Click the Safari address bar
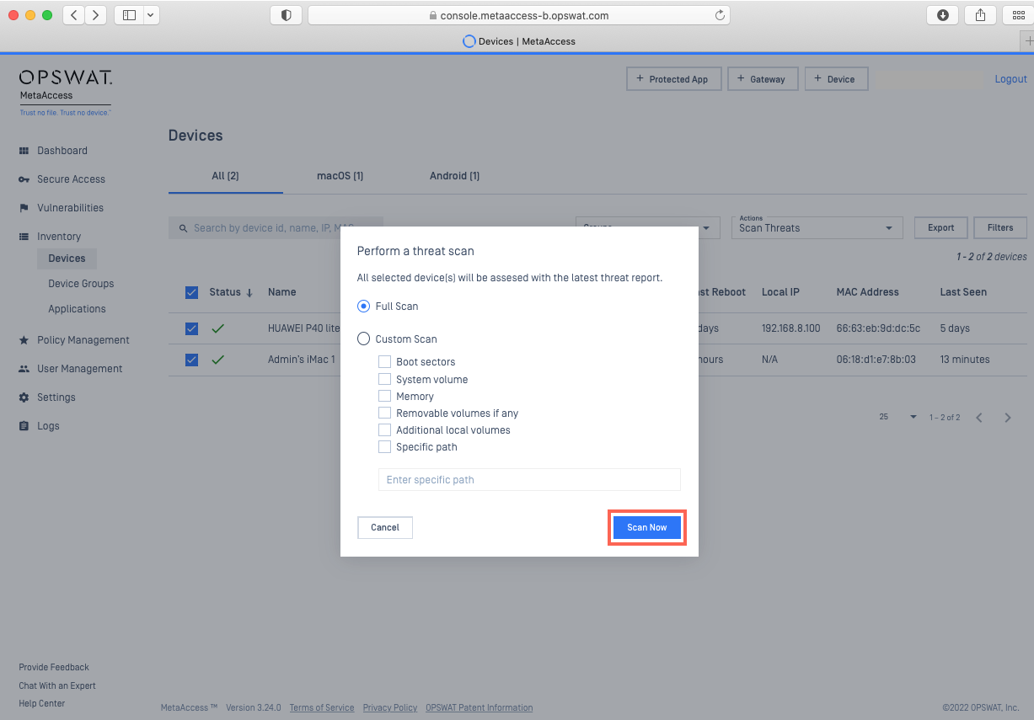 click(519, 15)
